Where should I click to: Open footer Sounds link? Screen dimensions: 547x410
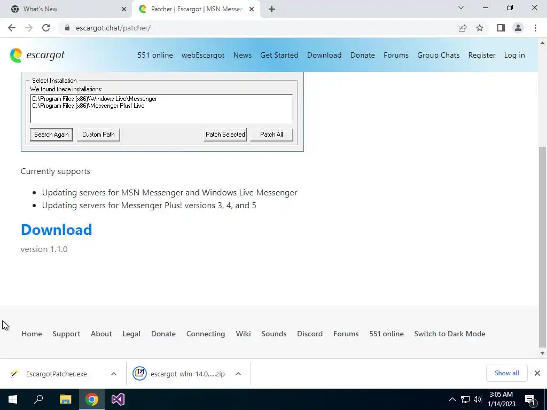pos(274,334)
